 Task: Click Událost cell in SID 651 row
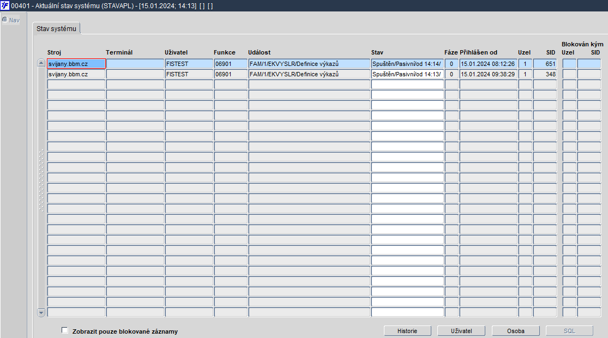[x=309, y=64]
